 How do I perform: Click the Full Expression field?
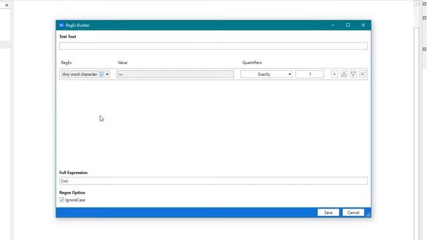click(x=213, y=181)
